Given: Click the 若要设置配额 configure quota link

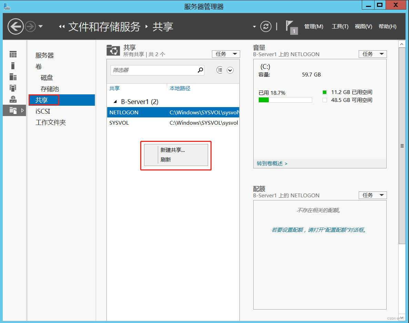Looking at the screenshot, I should 319,230.
